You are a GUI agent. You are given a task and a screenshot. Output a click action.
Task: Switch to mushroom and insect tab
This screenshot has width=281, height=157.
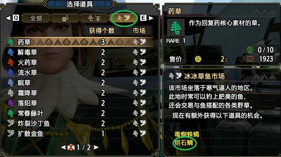[94, 18]
